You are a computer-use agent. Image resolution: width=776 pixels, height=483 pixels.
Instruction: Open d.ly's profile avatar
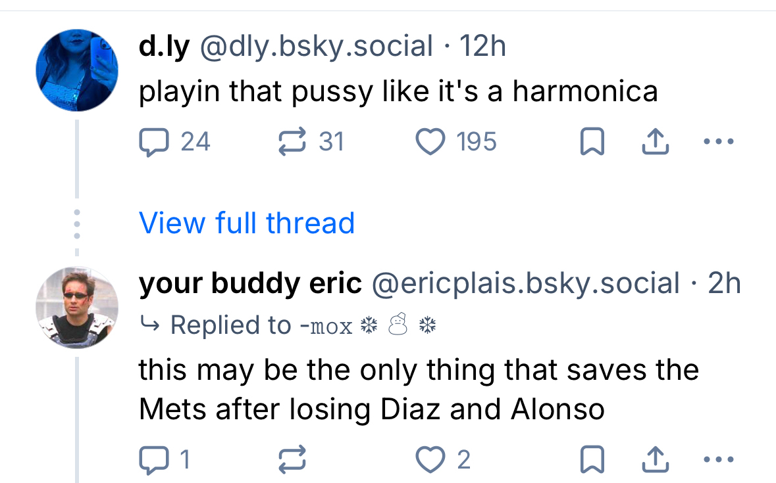tap(76, 69)
